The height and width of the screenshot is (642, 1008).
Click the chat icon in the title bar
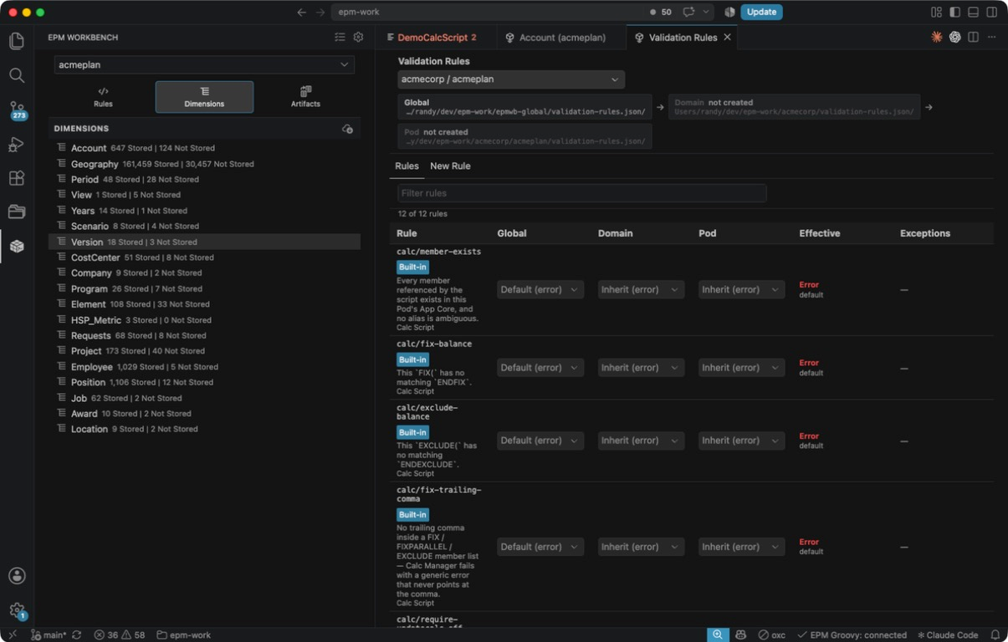point(688,12)
